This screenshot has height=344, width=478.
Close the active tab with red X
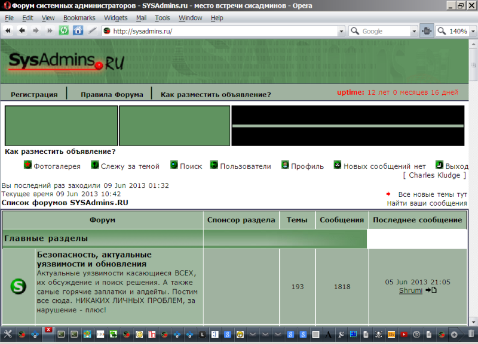click(48, 330)
